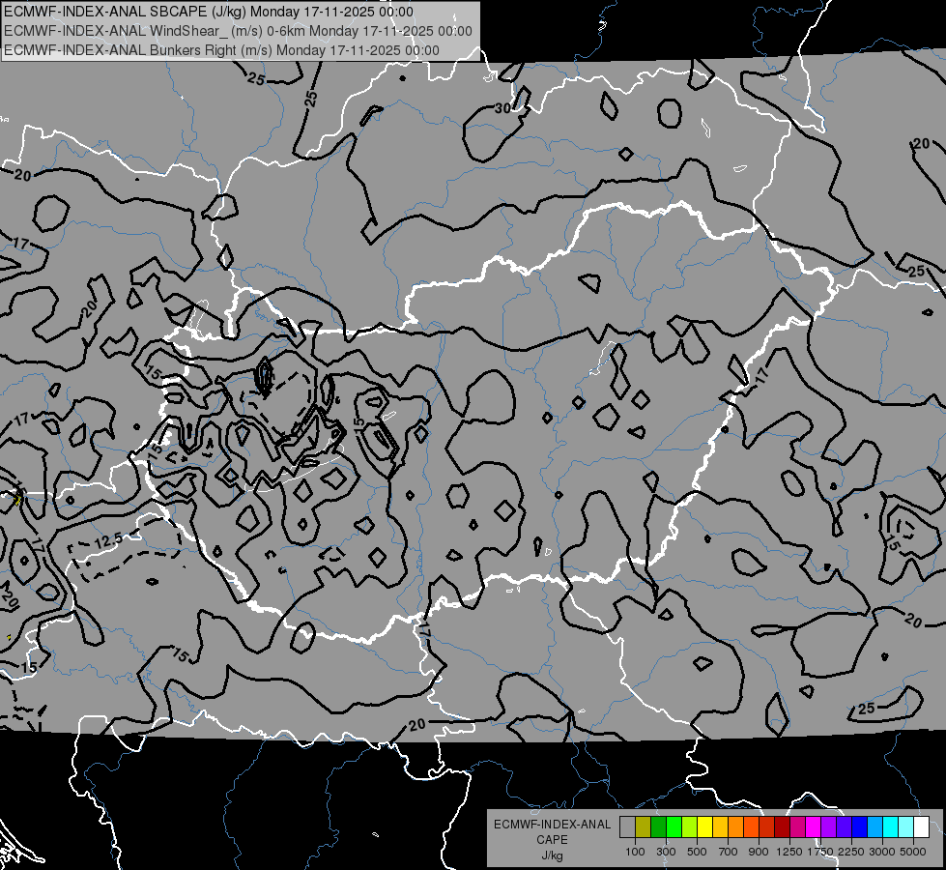Select the sky blue CAPE legend swatch

click(875, 826)
